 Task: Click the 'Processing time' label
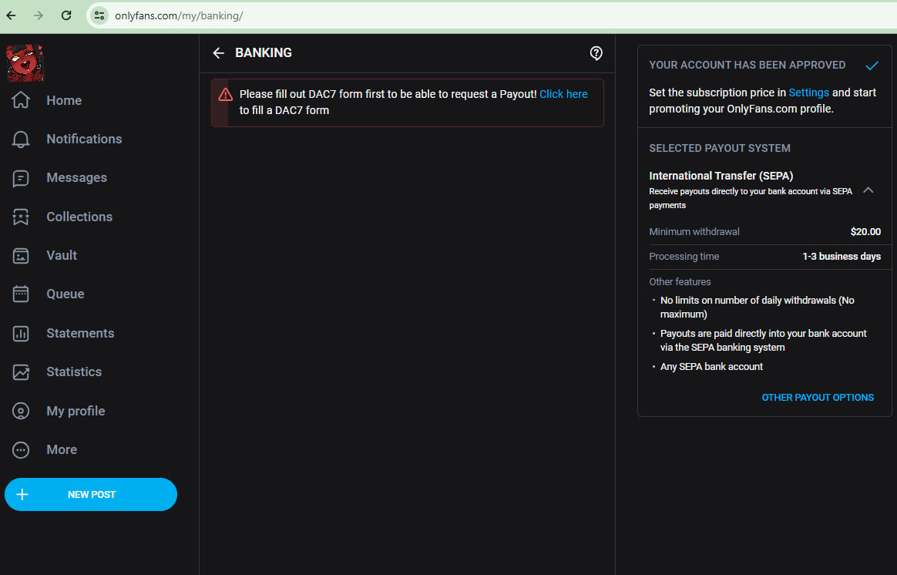(x=684, y=257)
